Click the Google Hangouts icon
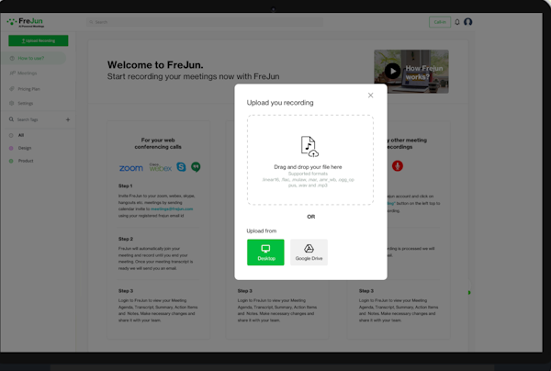This screenshot has width=551, height=371. tap(196, 167)
